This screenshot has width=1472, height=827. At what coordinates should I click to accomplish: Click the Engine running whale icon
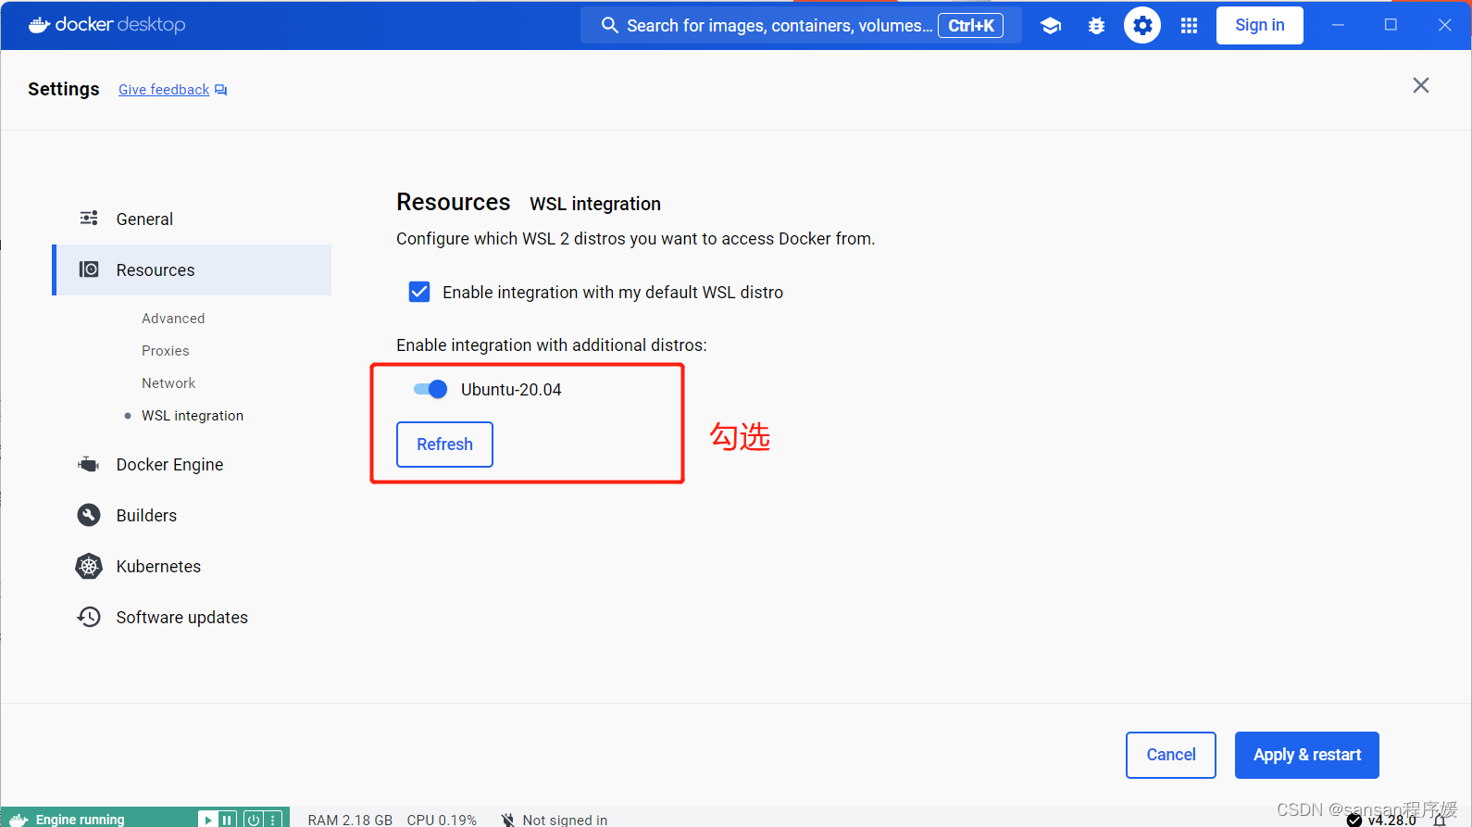pyautogui.click(x=19, y=820)
